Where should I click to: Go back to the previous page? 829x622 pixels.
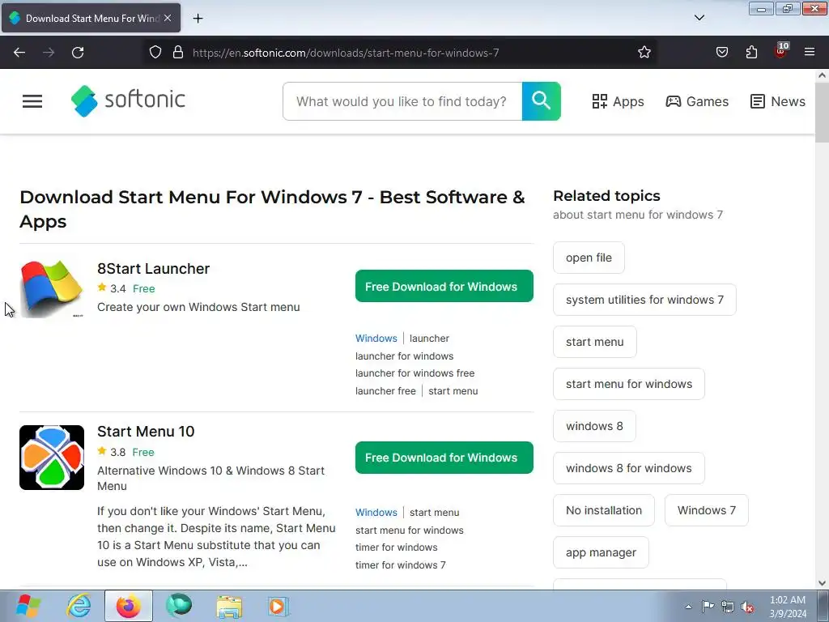click(19, 53)
